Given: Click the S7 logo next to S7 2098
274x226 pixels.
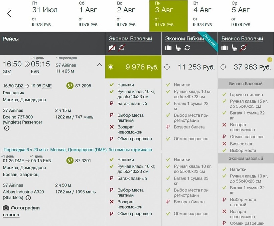Looking at the screenshot, I should tap(70, 86).
